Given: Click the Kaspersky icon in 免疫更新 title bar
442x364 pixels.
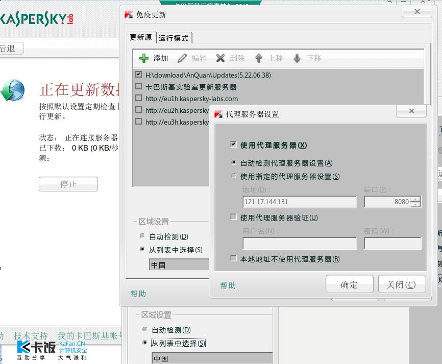Looking at the screenshot, I should pos(129,14).
